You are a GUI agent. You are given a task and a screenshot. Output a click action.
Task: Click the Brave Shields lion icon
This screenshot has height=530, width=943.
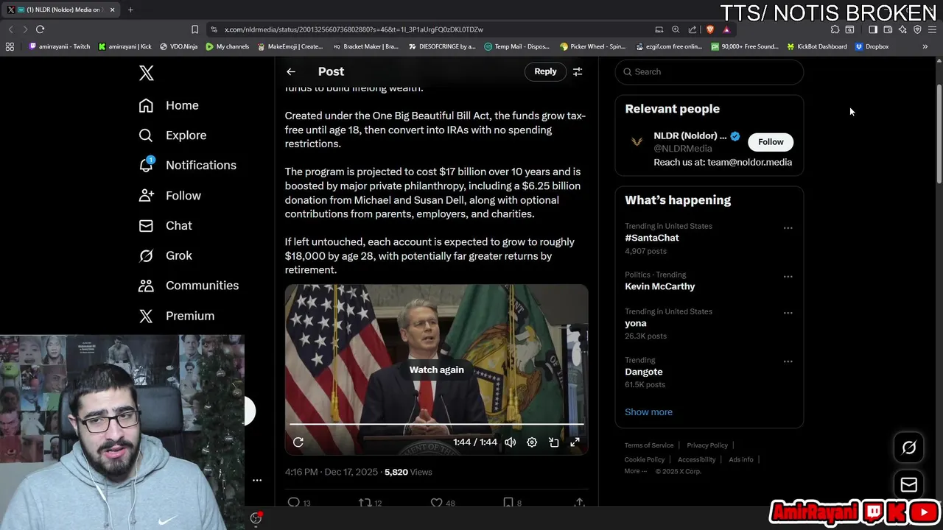pyautogui.click(x=709, y=29)
